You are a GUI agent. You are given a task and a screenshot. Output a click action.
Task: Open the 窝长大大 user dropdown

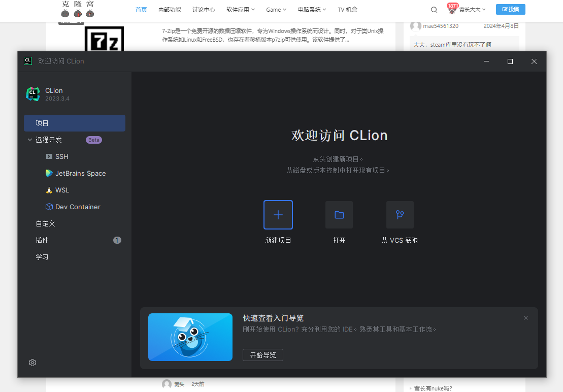coord(472,10)
